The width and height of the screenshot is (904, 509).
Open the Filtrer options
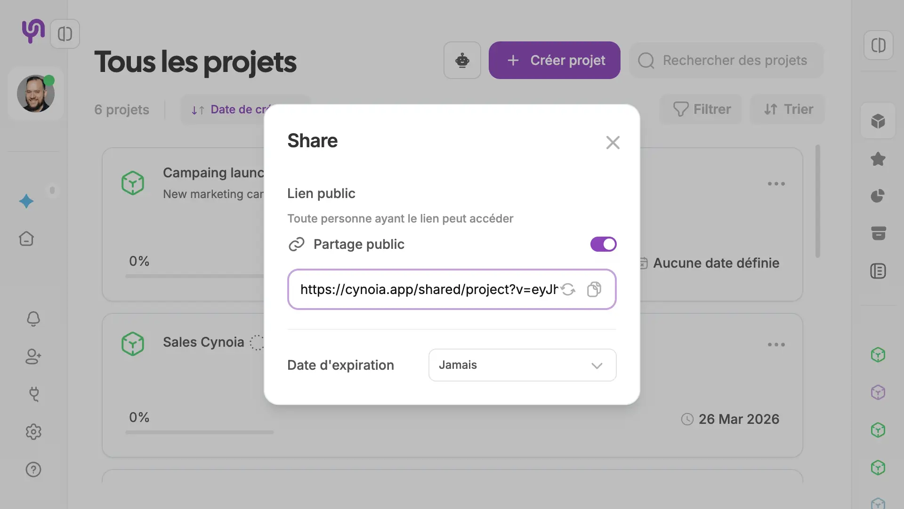click(701, 109)
